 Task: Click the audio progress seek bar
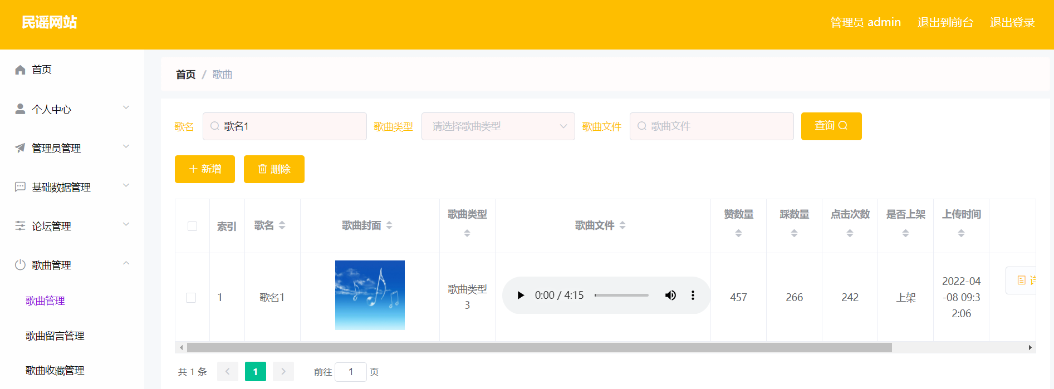click(621, 296)
